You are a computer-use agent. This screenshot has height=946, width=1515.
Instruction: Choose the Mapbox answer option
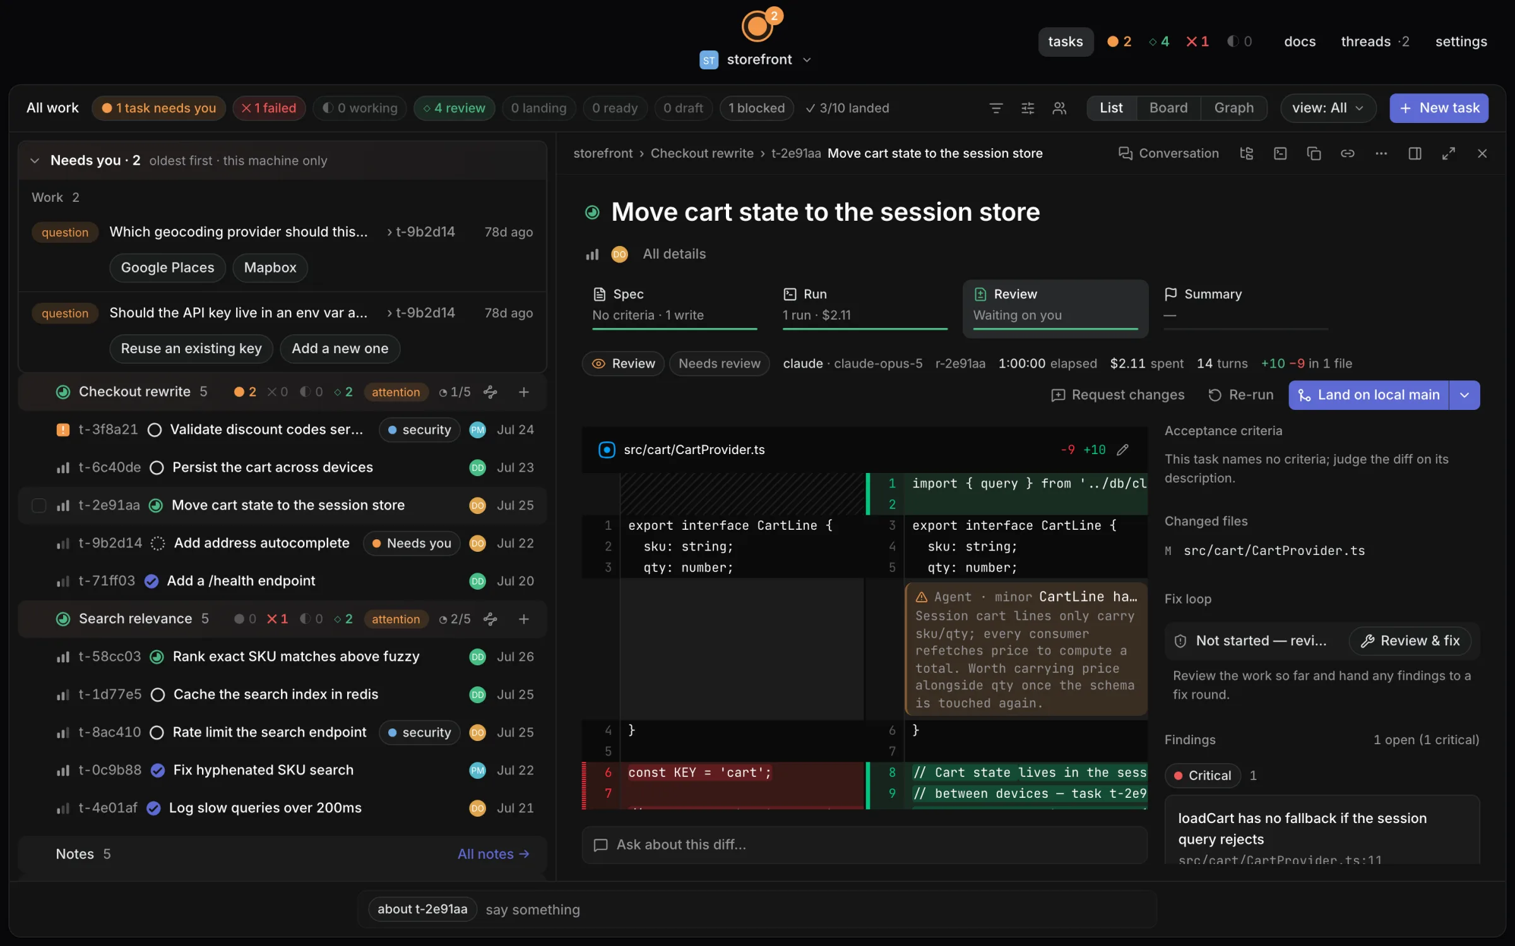[270, 267]
